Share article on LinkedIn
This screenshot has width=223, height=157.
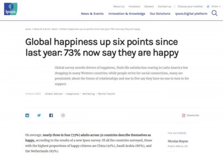click(x=27, y=115)
